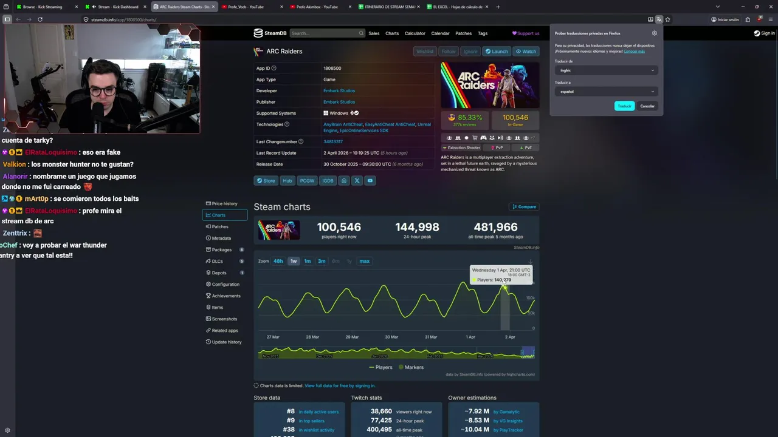Set chart zoom to 3m
Image resolution: width=778 pixels, height=437 pixels.
322,261
